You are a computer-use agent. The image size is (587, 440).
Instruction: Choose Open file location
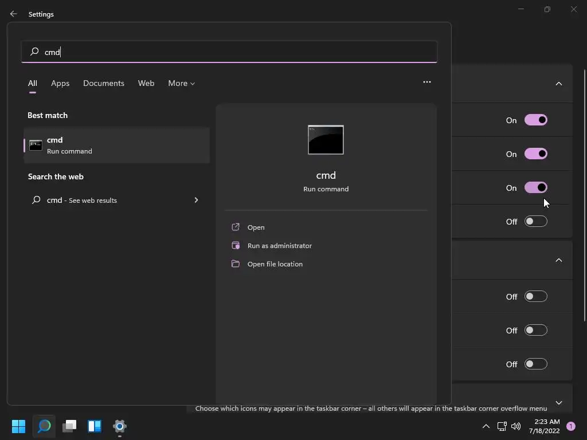[x=275, y=264]
